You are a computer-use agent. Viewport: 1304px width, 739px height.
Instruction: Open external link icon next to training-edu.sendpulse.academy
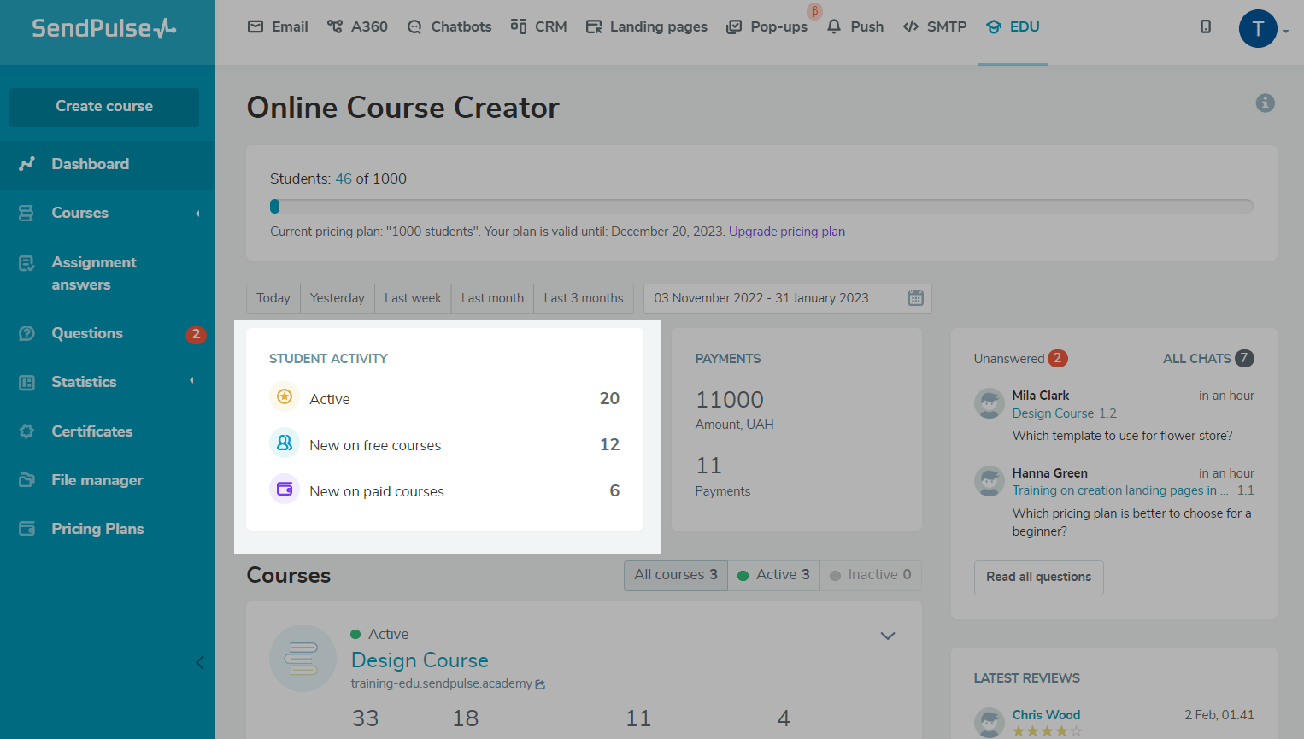[x=540, y=684]
